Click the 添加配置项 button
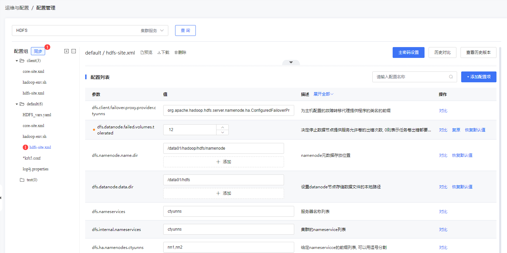507x253 pixels. click(x=479, y=77)
